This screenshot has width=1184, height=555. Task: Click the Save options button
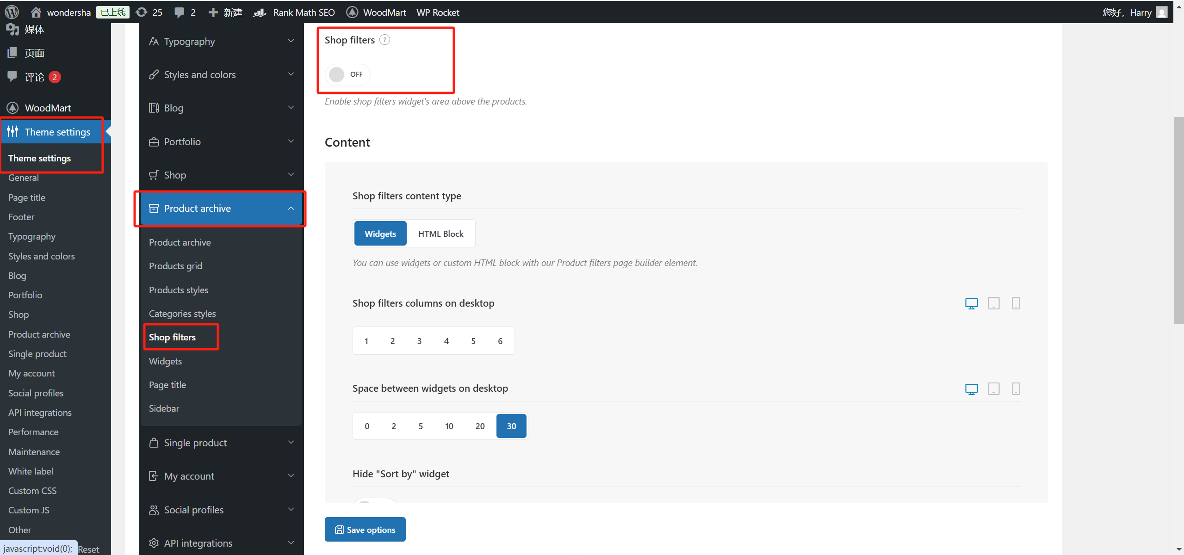pyautogui.click(x=365, y=530)
